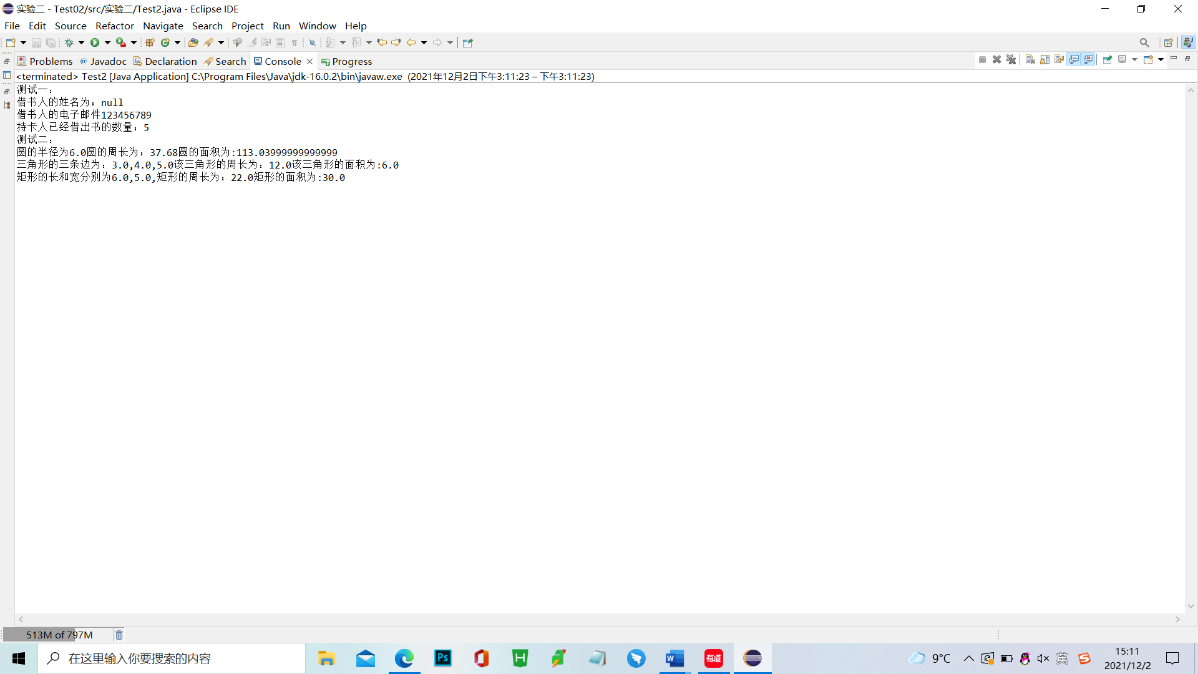Screen dimensions: 1198x674
Task: Open the Display Selected Console dropdown
Action: tap(1134, 59)
